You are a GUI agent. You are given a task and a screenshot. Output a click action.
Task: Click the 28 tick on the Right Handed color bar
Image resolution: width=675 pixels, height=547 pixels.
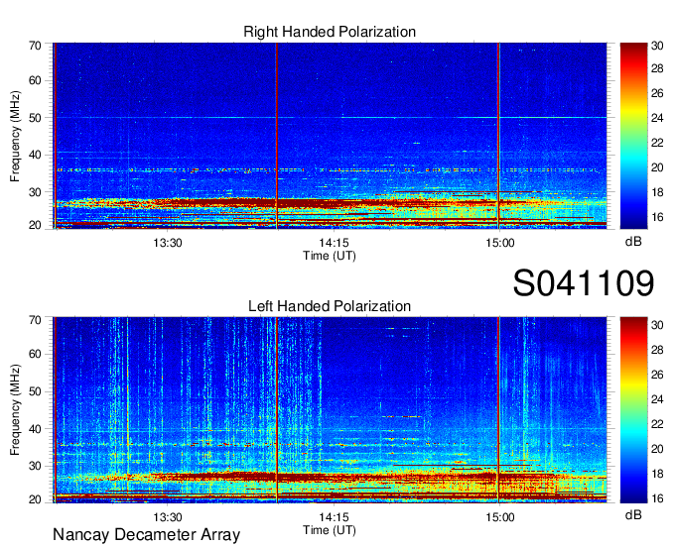[657, 68]
